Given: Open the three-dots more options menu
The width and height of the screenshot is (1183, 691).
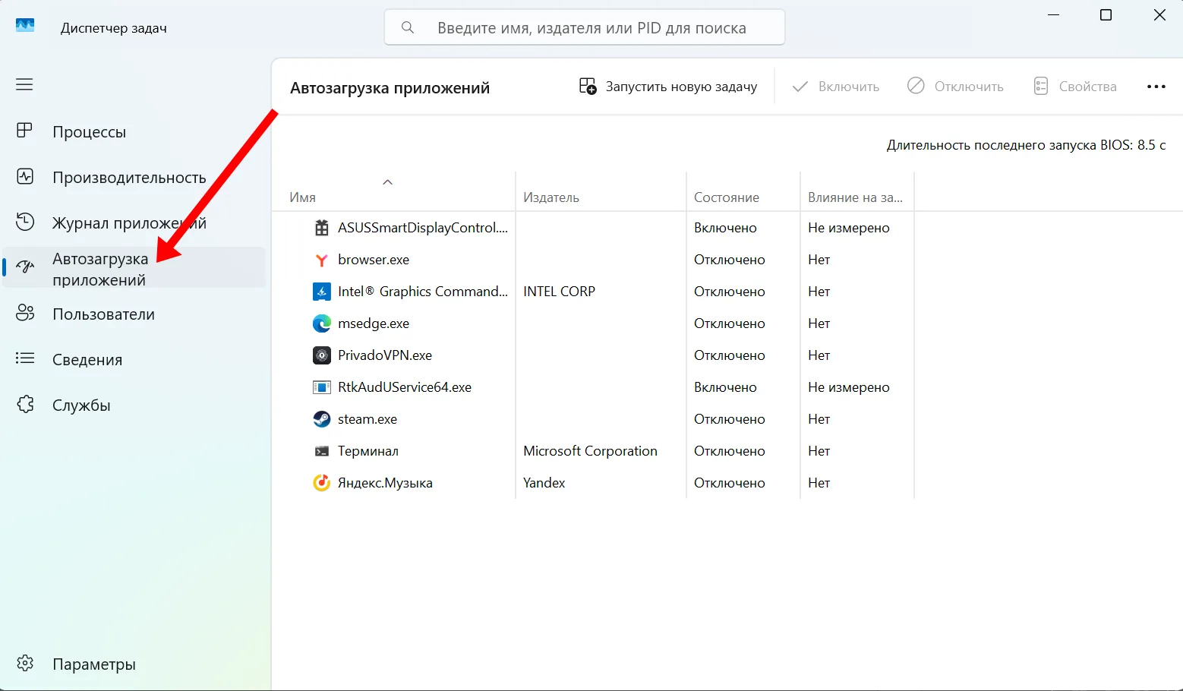Looking at the screenshot, I should 1156,87.
